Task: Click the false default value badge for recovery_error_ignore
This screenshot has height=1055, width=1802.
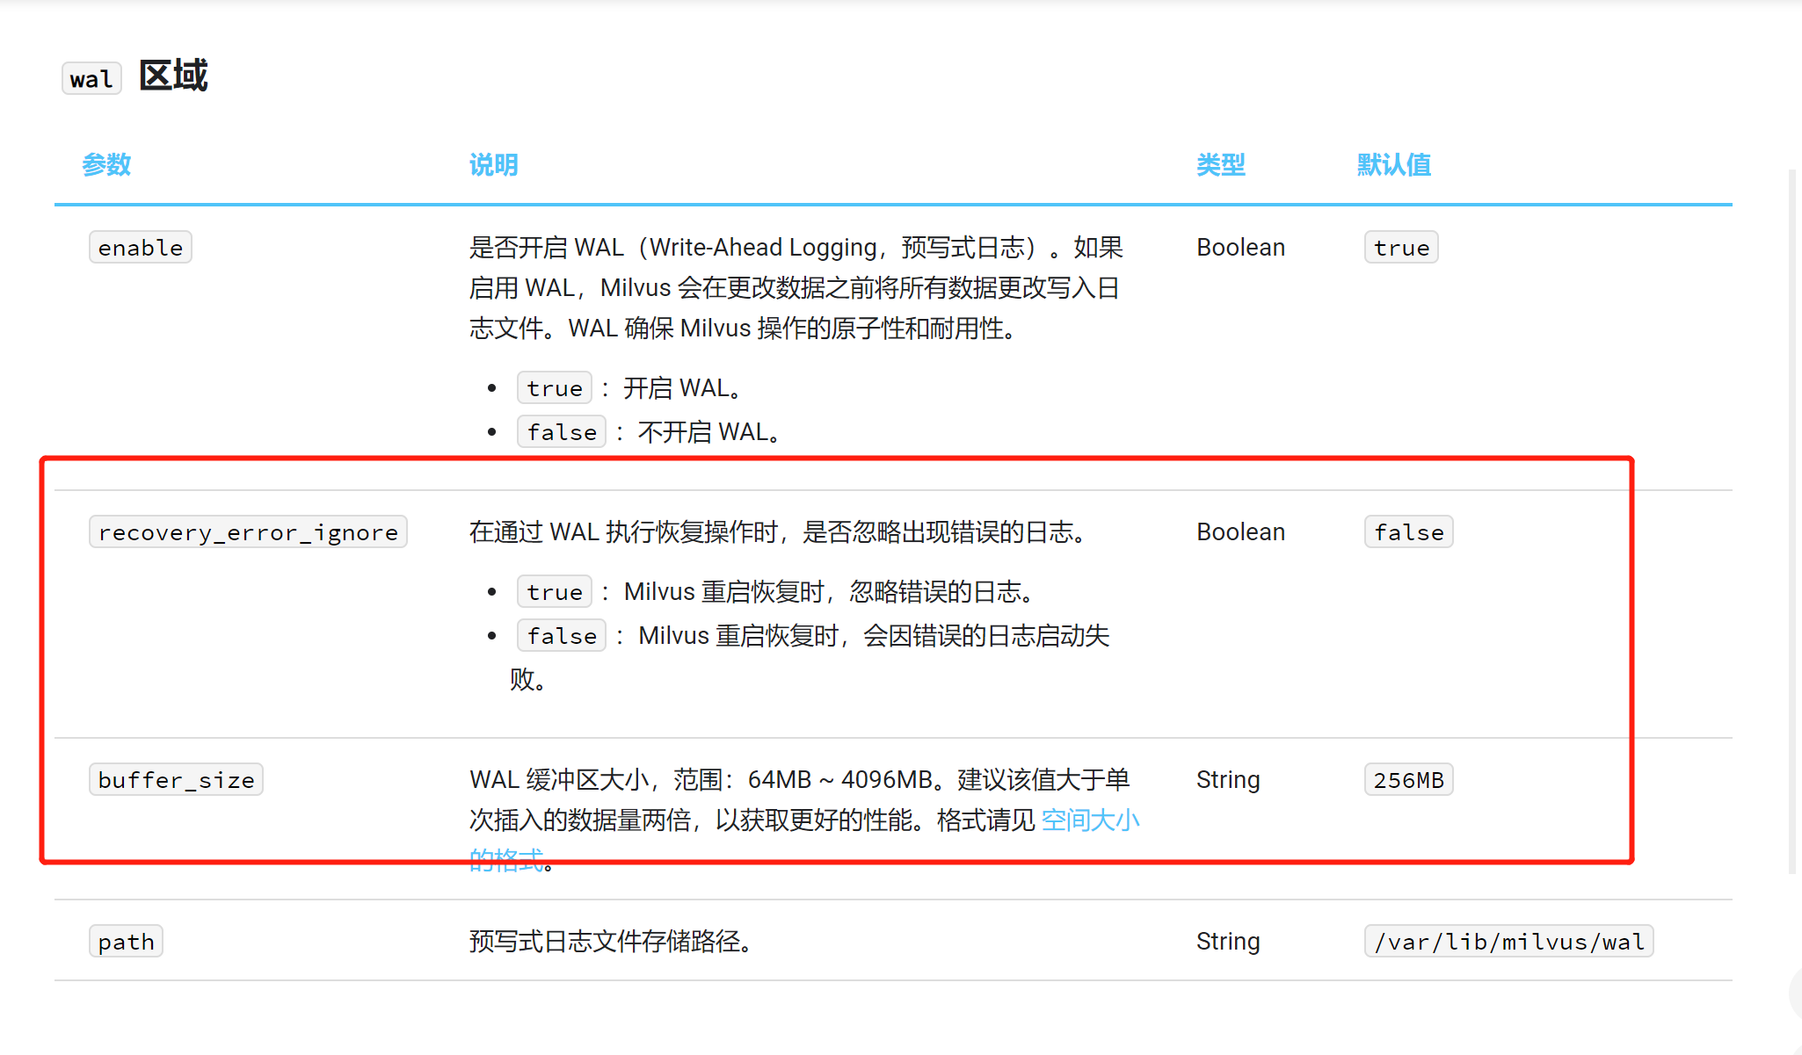Action: tap(1407, 531)
